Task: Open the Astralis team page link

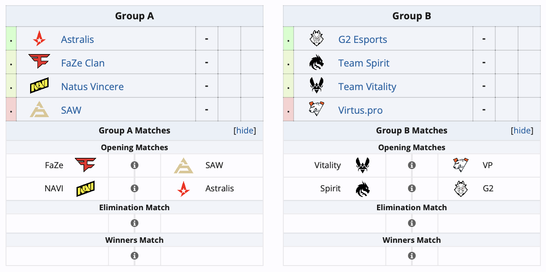Action: 77,39
